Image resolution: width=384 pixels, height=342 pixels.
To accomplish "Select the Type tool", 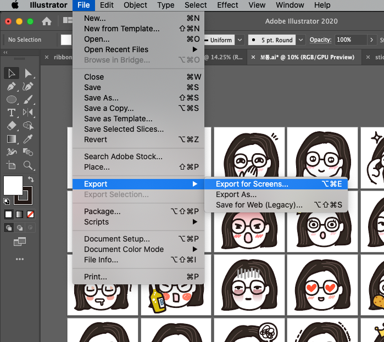I will (x=12, y=113).
